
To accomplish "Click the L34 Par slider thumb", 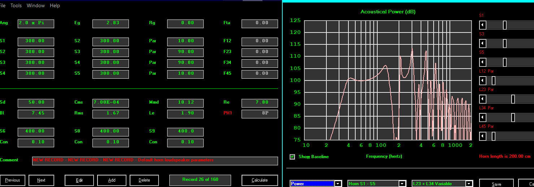I will pyautogui.click(x=513, y=118).
